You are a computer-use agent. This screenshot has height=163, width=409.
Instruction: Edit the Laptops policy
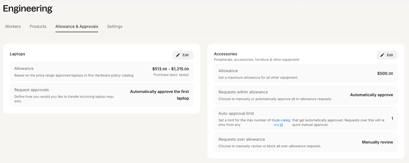click(x=183, y=55)
